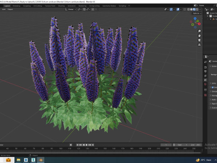This screenshot has height=163, width=217.
Task: Click the End frame field in timeline
Action: 195,145
